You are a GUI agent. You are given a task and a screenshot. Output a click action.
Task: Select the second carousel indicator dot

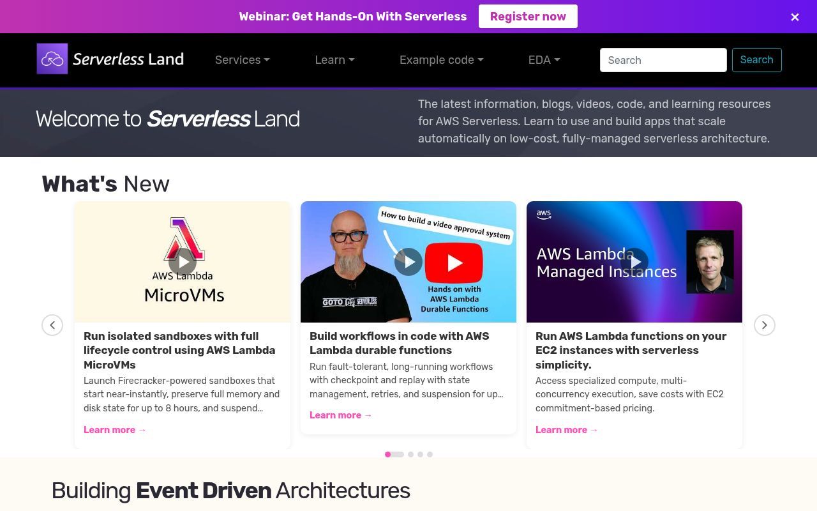click(410, 455)
